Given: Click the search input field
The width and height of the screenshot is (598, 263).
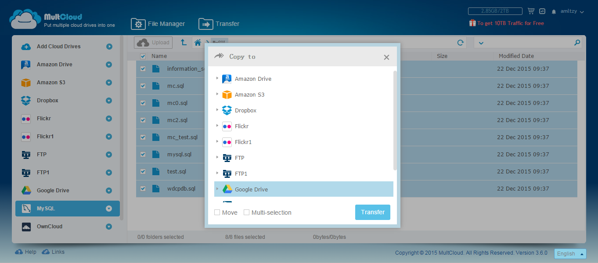Looking at the screenshot, I should [x=528, y=43].
